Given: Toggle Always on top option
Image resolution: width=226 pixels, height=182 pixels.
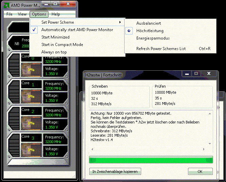Looking at the screenshot, I should (x=77, y=52).
